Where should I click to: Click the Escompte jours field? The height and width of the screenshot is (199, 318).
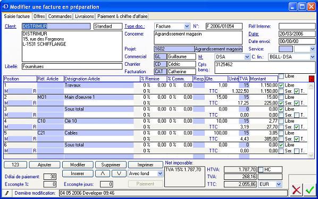pyautogui.click(x=106, y=184)
